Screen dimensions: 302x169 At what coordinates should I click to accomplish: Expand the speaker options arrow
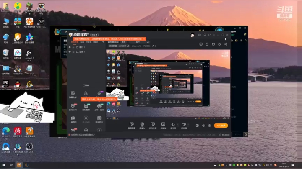click(188, 125)
